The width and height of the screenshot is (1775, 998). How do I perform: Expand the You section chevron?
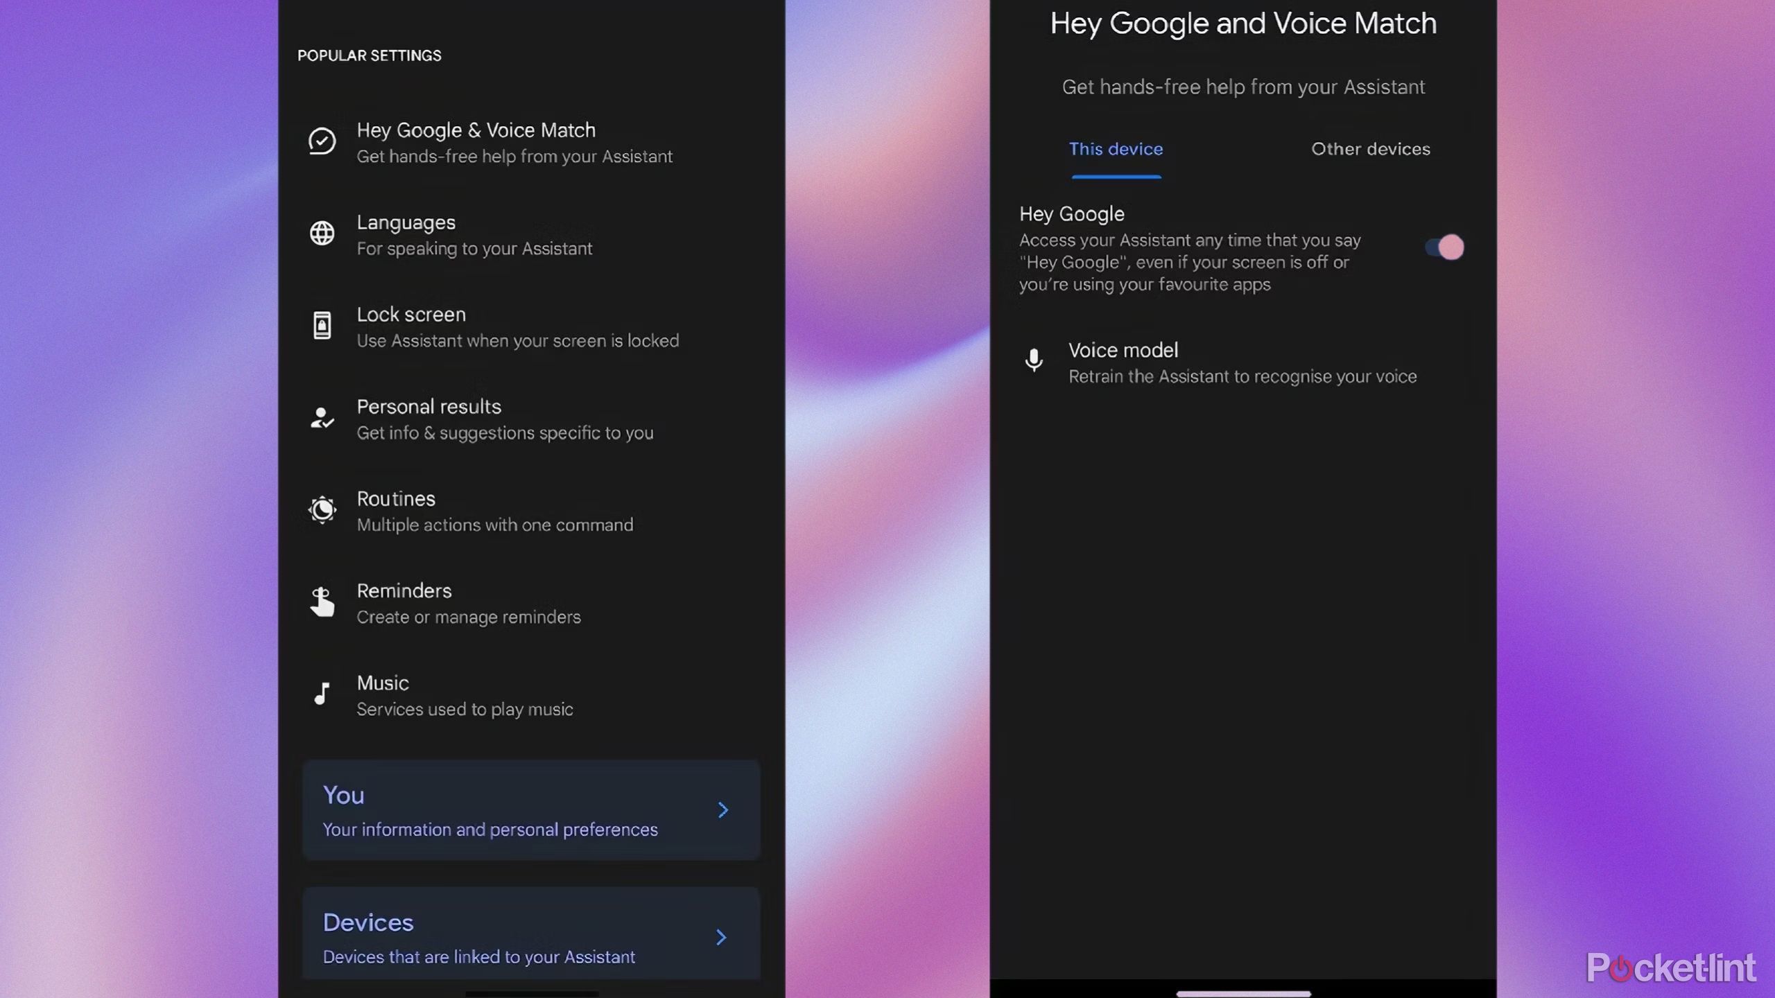coord(722,810)
